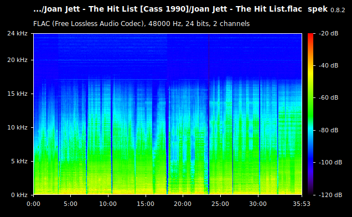352x217 pixels.
Task: Click the 0:00 time label
Action: 33,204
